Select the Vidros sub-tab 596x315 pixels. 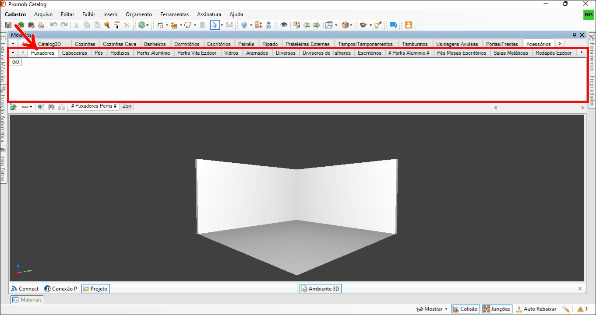(231, 53)
